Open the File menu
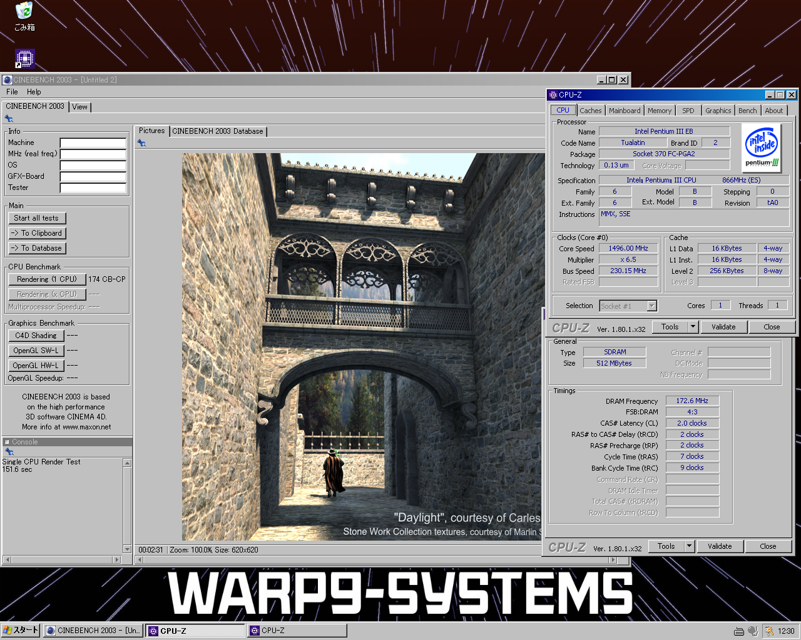This screenshot has height=640, width=801. pyautogui.click(x=12, y=92)
